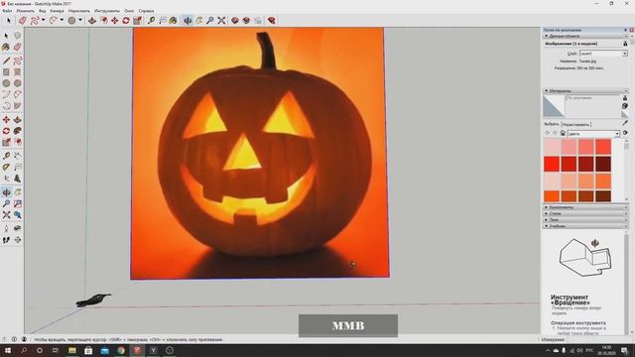The image size is (635, 357).
Task: Select the Make Component tool
Action: pyautogui.click(x=18, y=36)
